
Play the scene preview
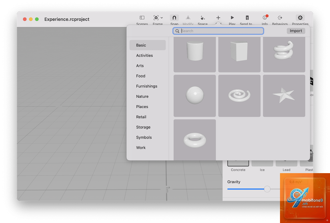coord(232,18)
